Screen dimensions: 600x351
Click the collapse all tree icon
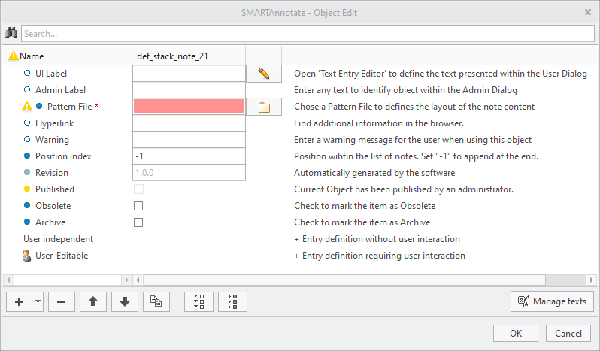pos(232,301)
